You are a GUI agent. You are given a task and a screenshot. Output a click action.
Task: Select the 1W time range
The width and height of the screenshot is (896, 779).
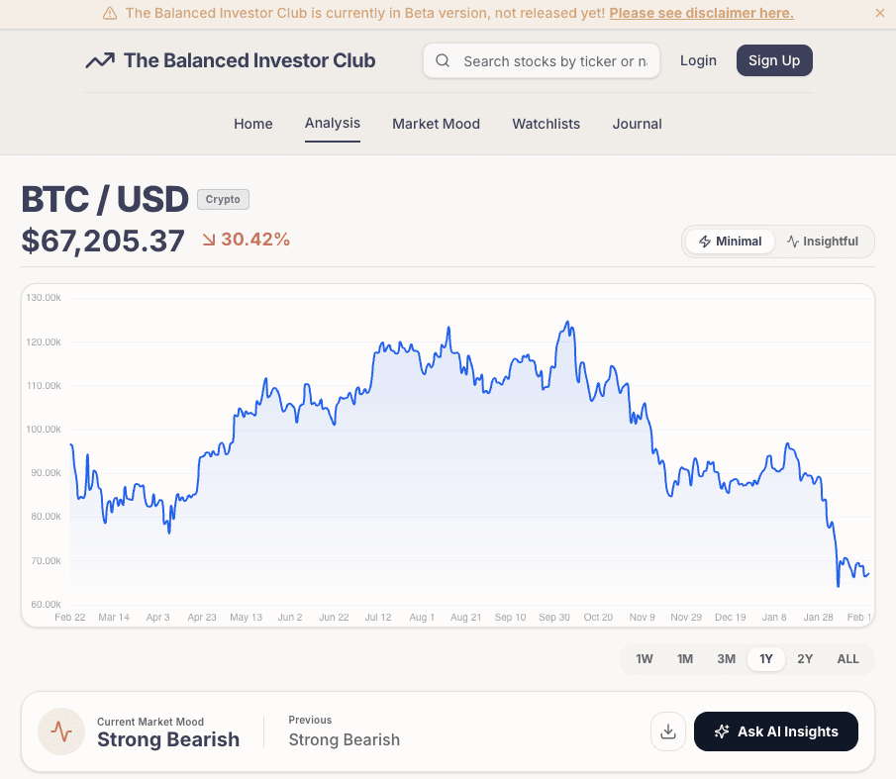pos(645,659)
